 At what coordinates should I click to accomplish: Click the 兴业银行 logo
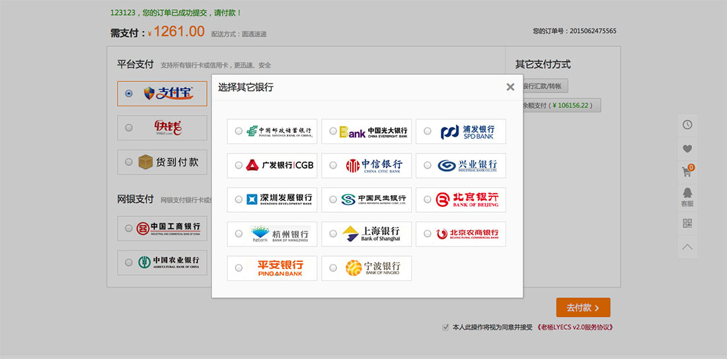click(467, 165)
